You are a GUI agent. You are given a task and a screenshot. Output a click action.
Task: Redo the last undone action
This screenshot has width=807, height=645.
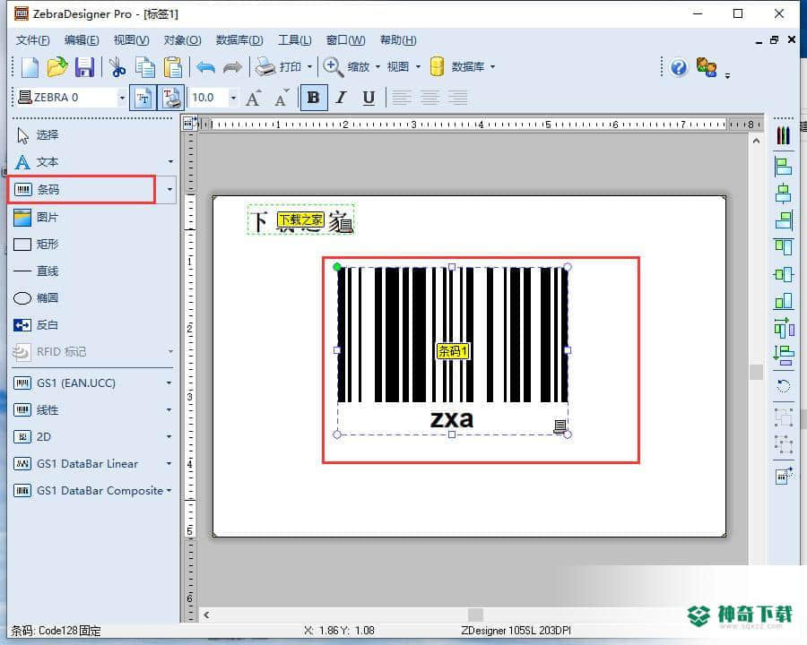(232, 67)
